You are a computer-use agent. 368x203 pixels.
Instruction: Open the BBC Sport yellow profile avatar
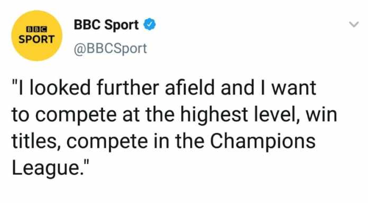click(36, 35)
